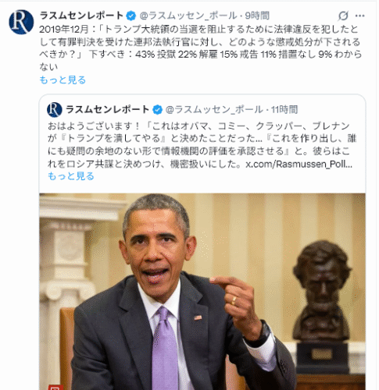Image resolution: width=379 pixels, height=390 pixels.
Task: Open the quoted post body text
Action: point(202,145)
